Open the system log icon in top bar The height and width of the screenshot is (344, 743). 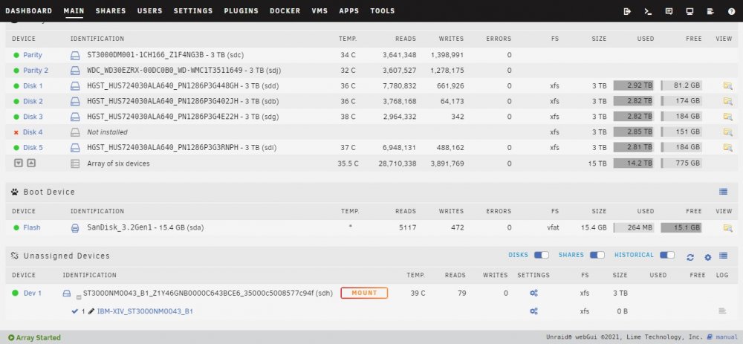pos(710,11)
